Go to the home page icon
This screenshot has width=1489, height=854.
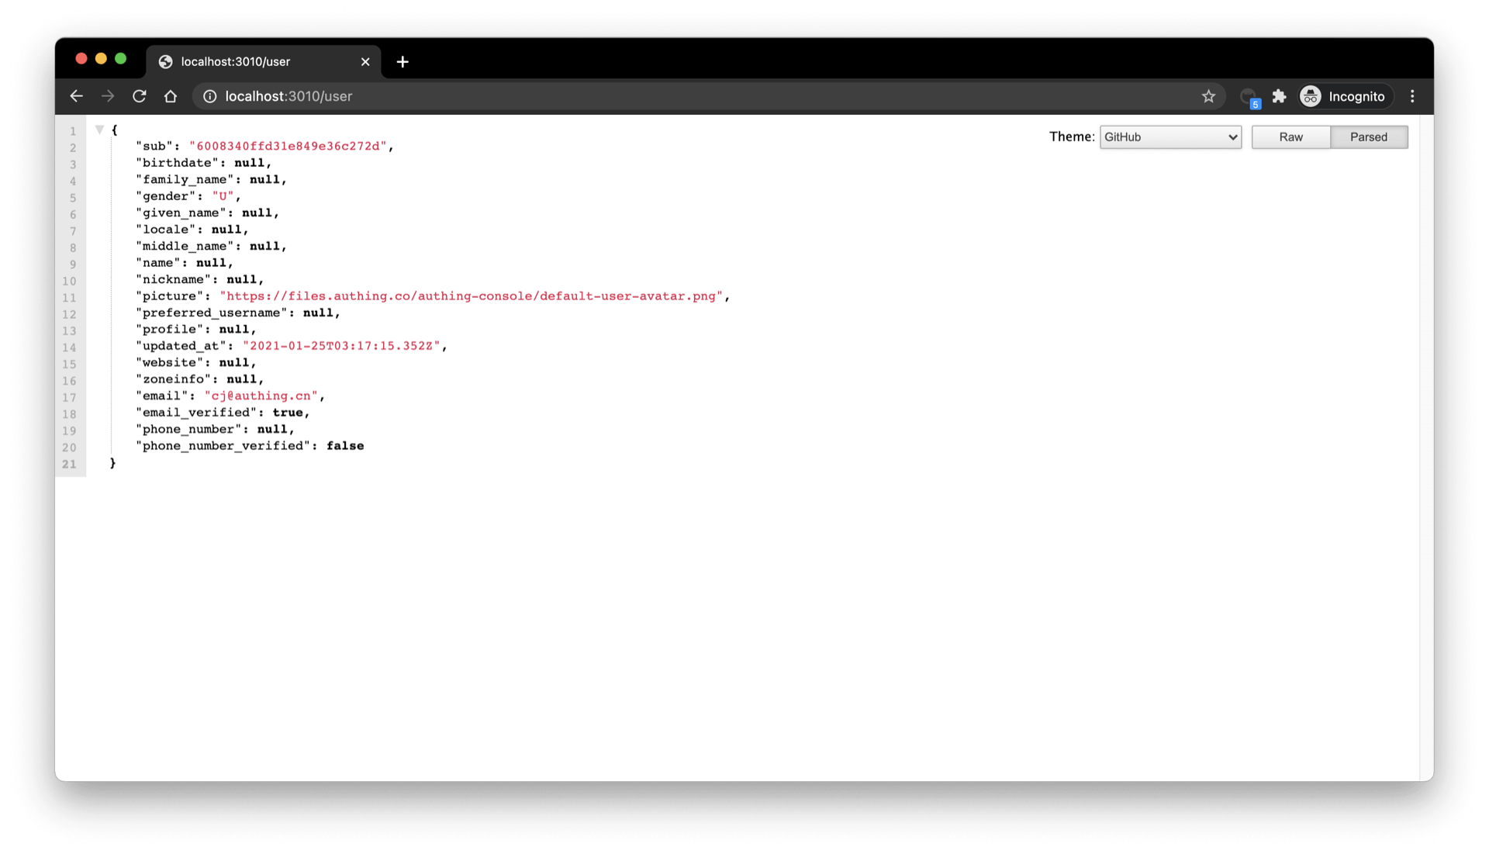point(171,96)
